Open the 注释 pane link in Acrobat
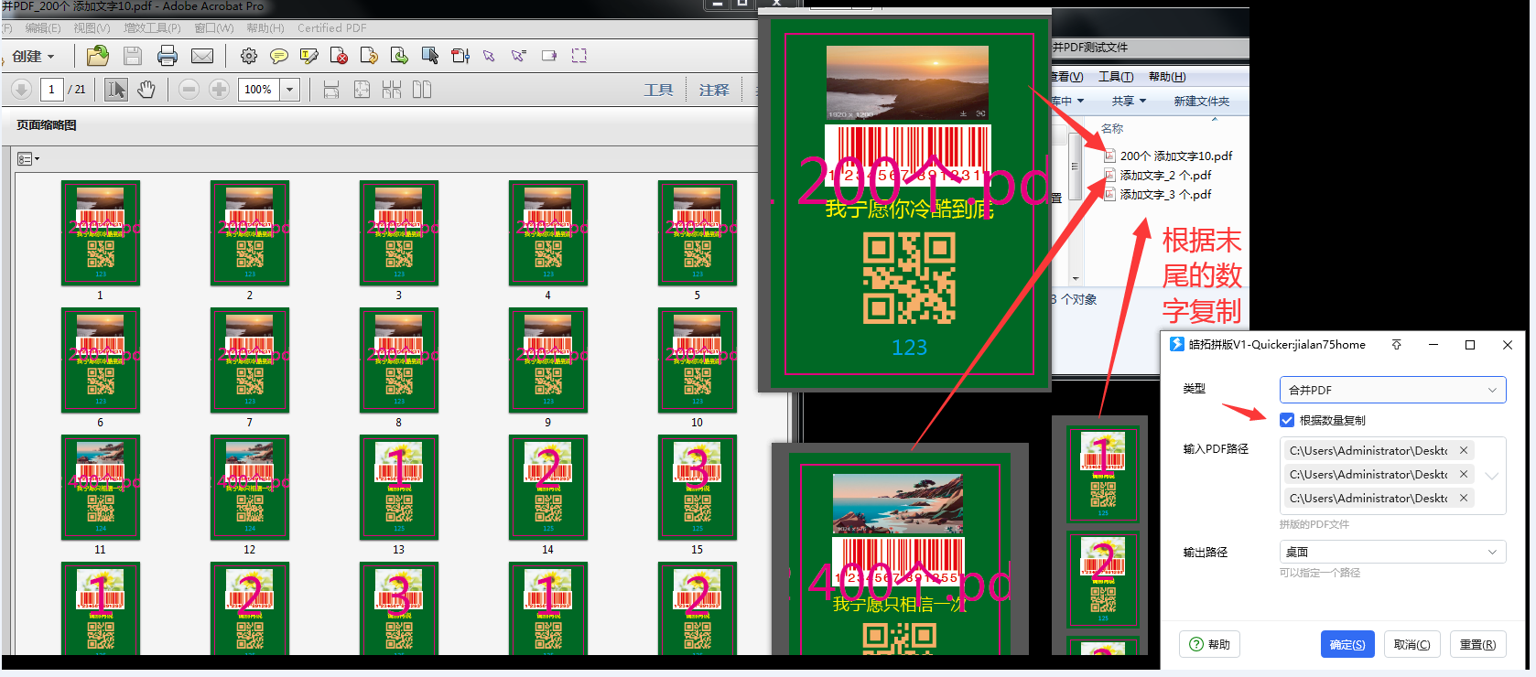The image size is (1536, 677). (714, 90)
